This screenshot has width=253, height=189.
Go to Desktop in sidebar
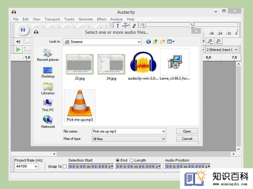coord(48,72)
